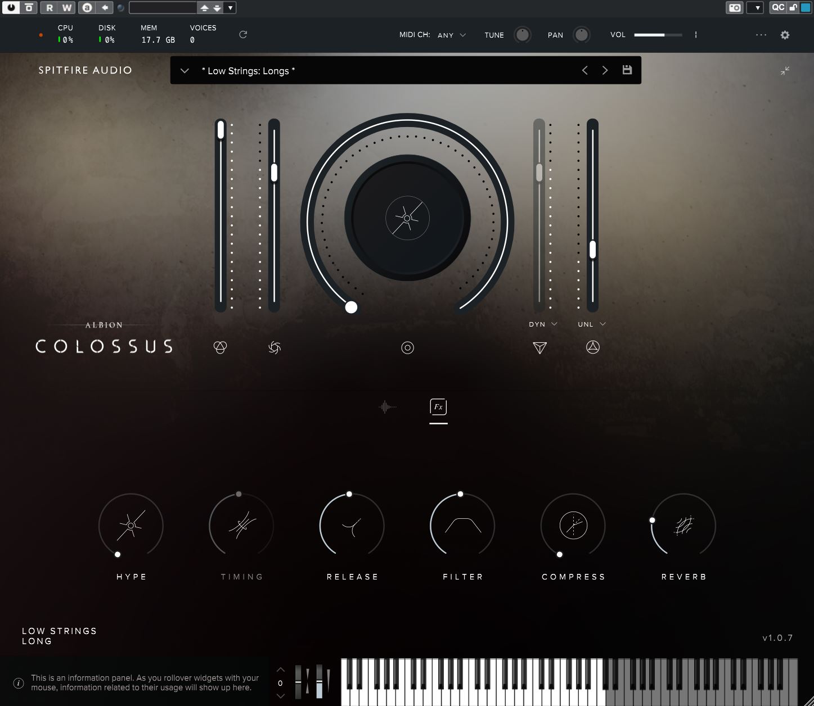This screenshot has height=706, width=814.
Task: Expand the preset browser chevron
Action: click(x=185, y=71)
